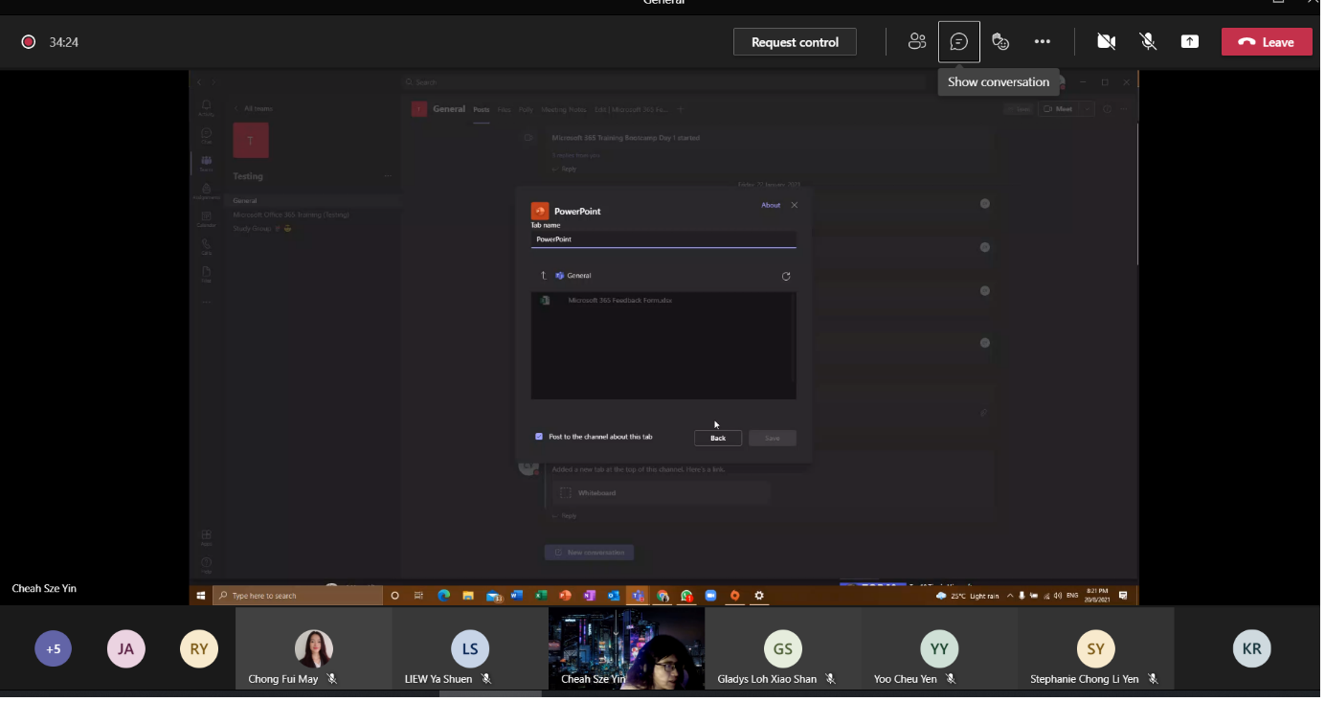Go back to All teams
Viewport: 1325px width, 702px height.
click(x=253, y=108)
